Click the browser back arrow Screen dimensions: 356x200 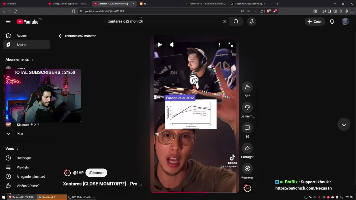4,11
